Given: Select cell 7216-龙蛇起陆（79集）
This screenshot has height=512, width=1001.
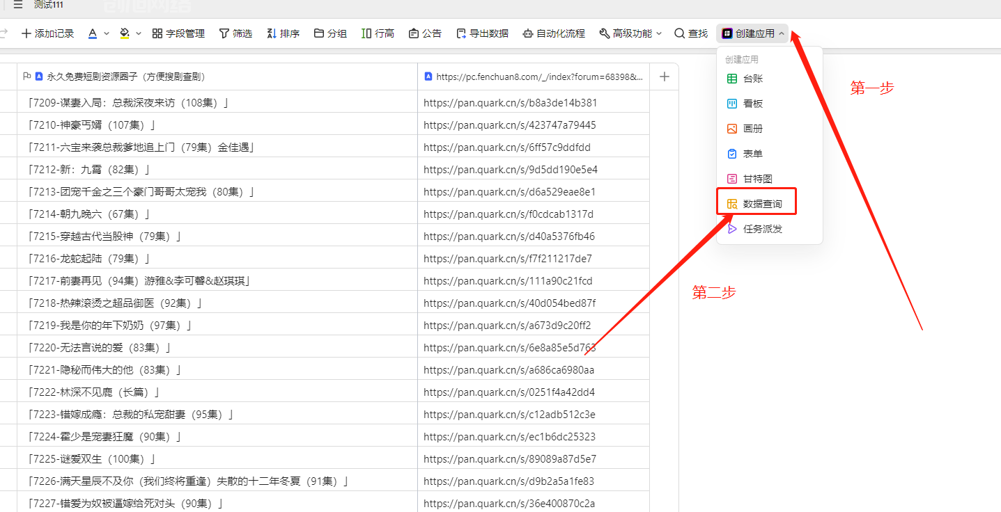Looking at the screenshot, I should click(x=217, y=259).
